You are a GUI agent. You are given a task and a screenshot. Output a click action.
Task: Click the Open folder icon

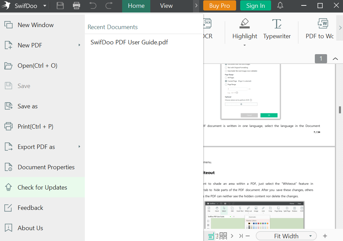(x=8, y=65)
